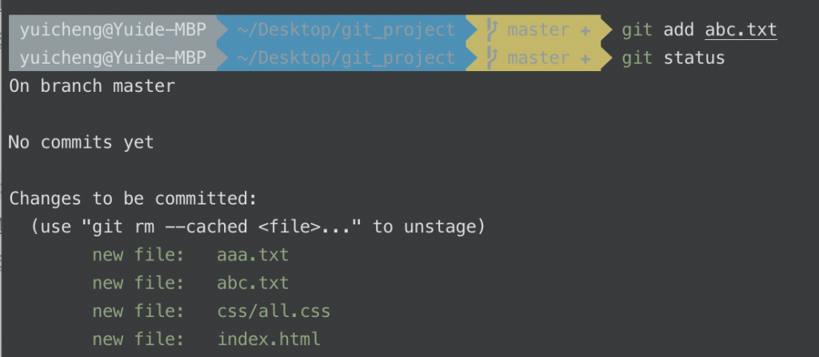
Task: Click the path segment on the first prompt
Action: pos(346,30)
